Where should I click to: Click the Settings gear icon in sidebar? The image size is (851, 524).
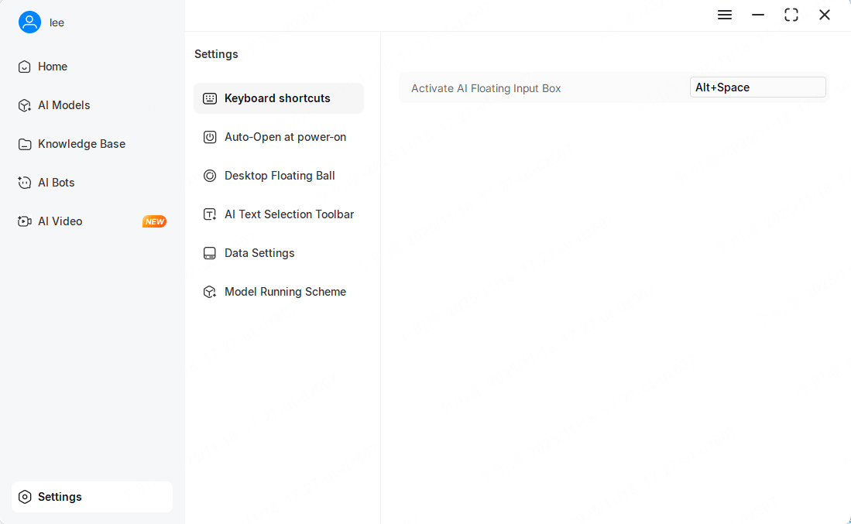(25, 497)
